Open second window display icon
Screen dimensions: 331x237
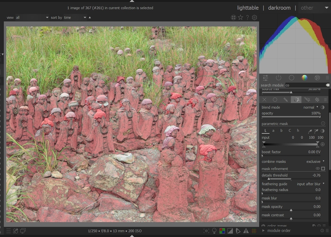(x=23, y=231)
